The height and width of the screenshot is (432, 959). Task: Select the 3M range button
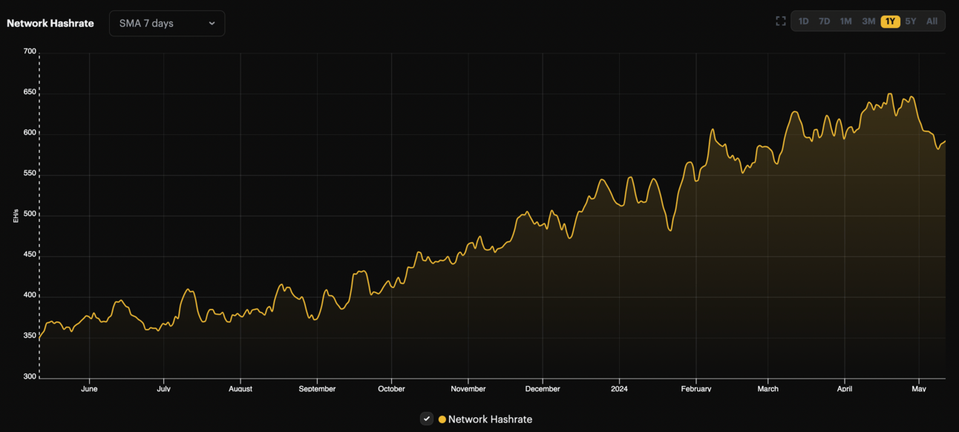868,22
